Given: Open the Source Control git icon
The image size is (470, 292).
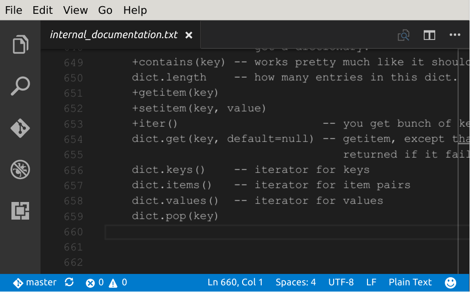Looking at the screenshot, I should pos(20,128).
